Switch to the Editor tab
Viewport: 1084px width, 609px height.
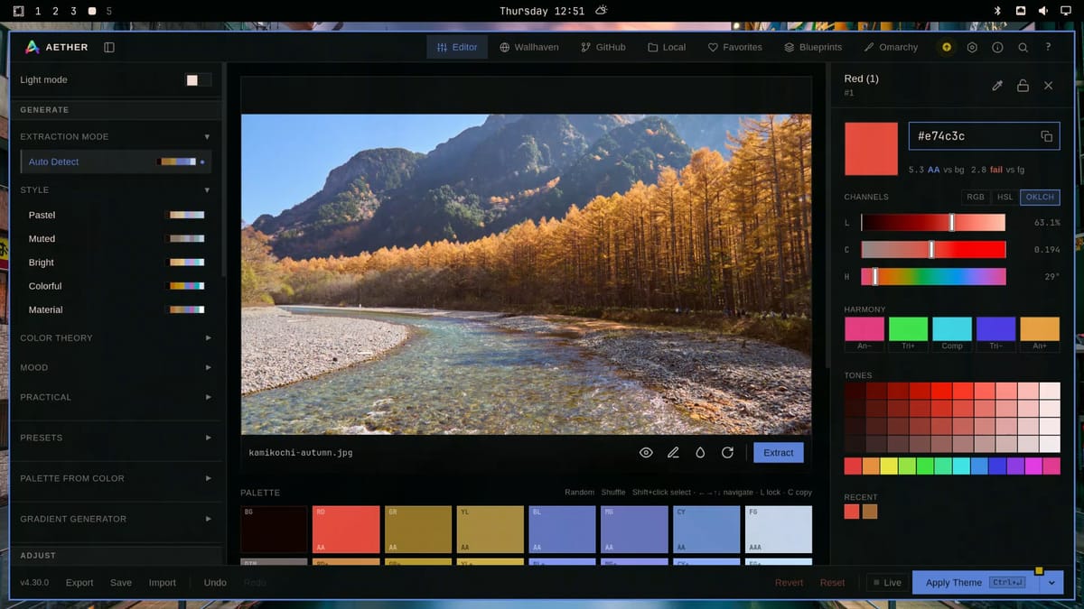pos(457,47)
